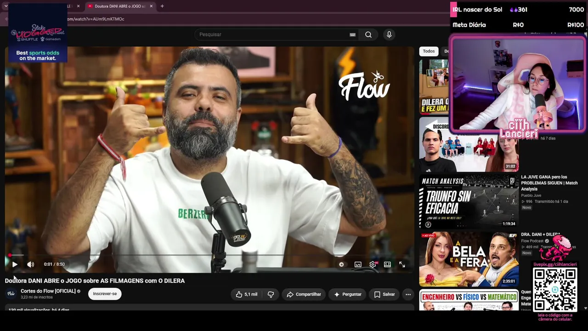Image resolution: width=588 pixels, height=331 pixels.
Task: Click the browser address bar URL
Action: [96, 19]
